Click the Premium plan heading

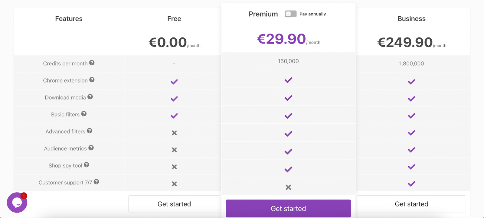point(263,14)
